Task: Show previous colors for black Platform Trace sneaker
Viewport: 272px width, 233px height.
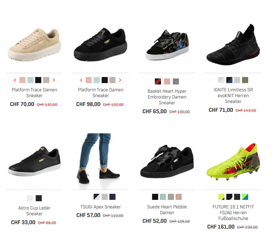Action: pos(81,80)
